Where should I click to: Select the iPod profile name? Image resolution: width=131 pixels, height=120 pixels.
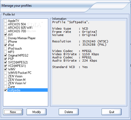point(11,45)
